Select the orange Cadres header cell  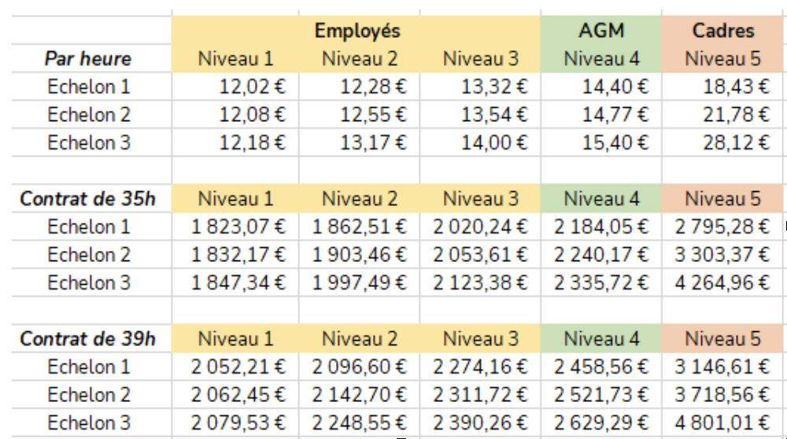click(x=723, y=31)
